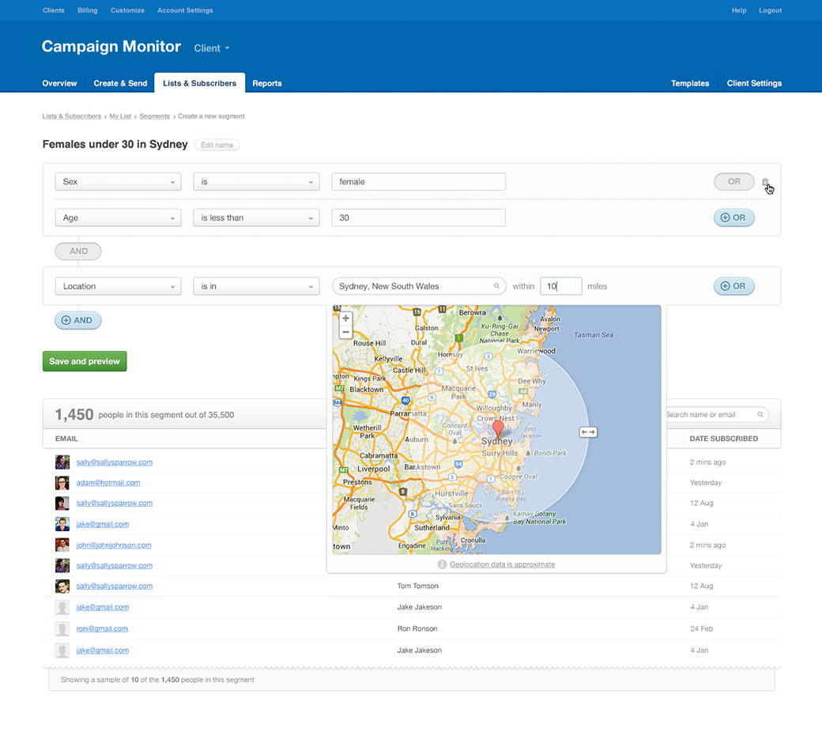The image size is (822, 732).
Task: Open the Sex field dropdown
Action: 118,182
